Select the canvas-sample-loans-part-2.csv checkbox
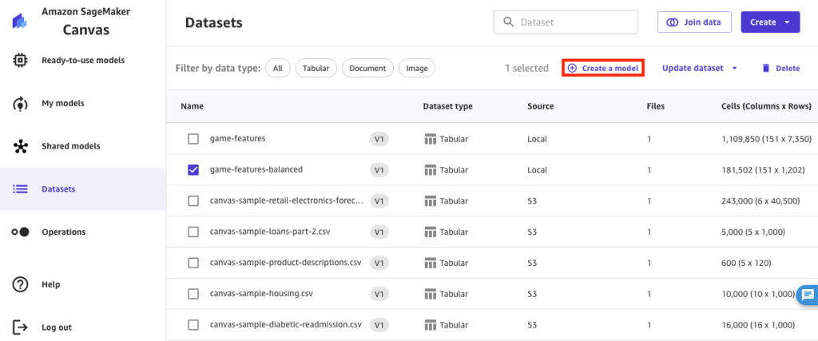The image size is (818, 341). point(193,232)
